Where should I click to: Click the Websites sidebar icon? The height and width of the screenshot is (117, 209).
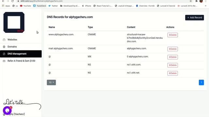click(4, 40)
